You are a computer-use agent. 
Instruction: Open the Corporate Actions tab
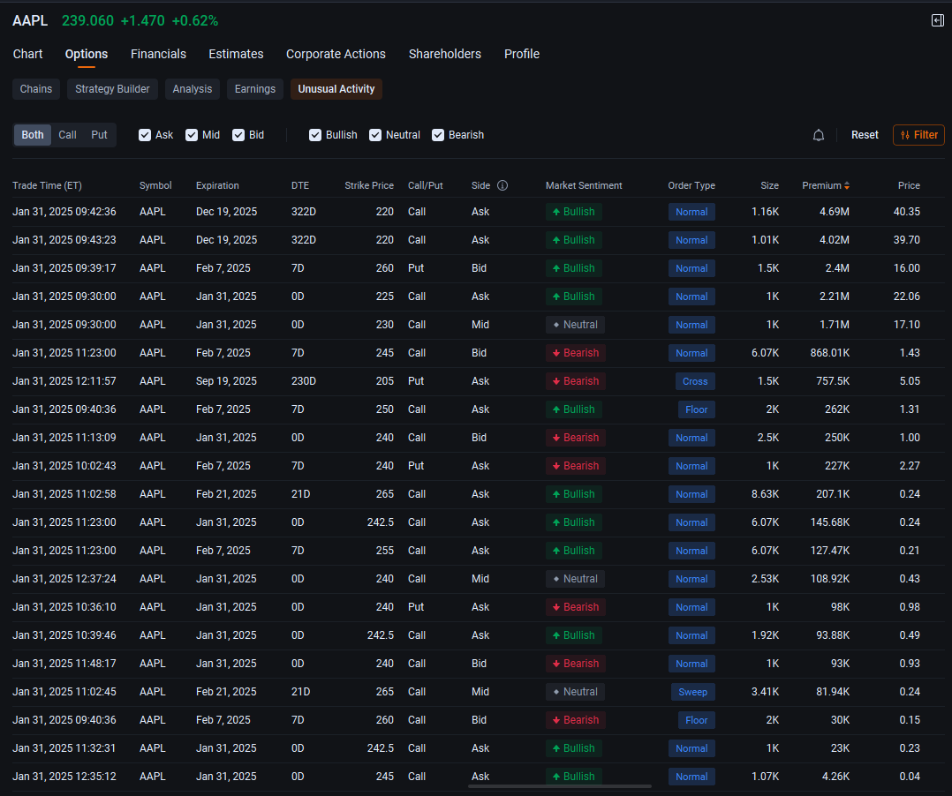click(336, 54)
